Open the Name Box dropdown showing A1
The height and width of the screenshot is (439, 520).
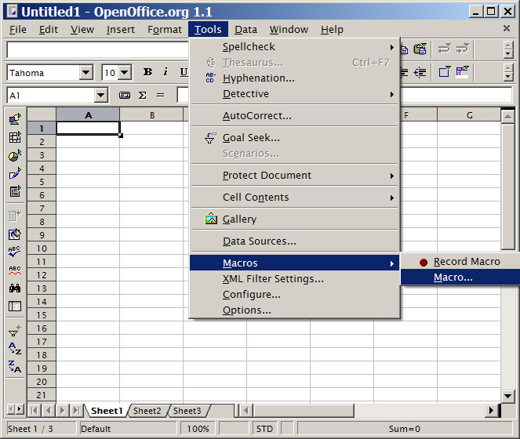(x=100, y=95)
